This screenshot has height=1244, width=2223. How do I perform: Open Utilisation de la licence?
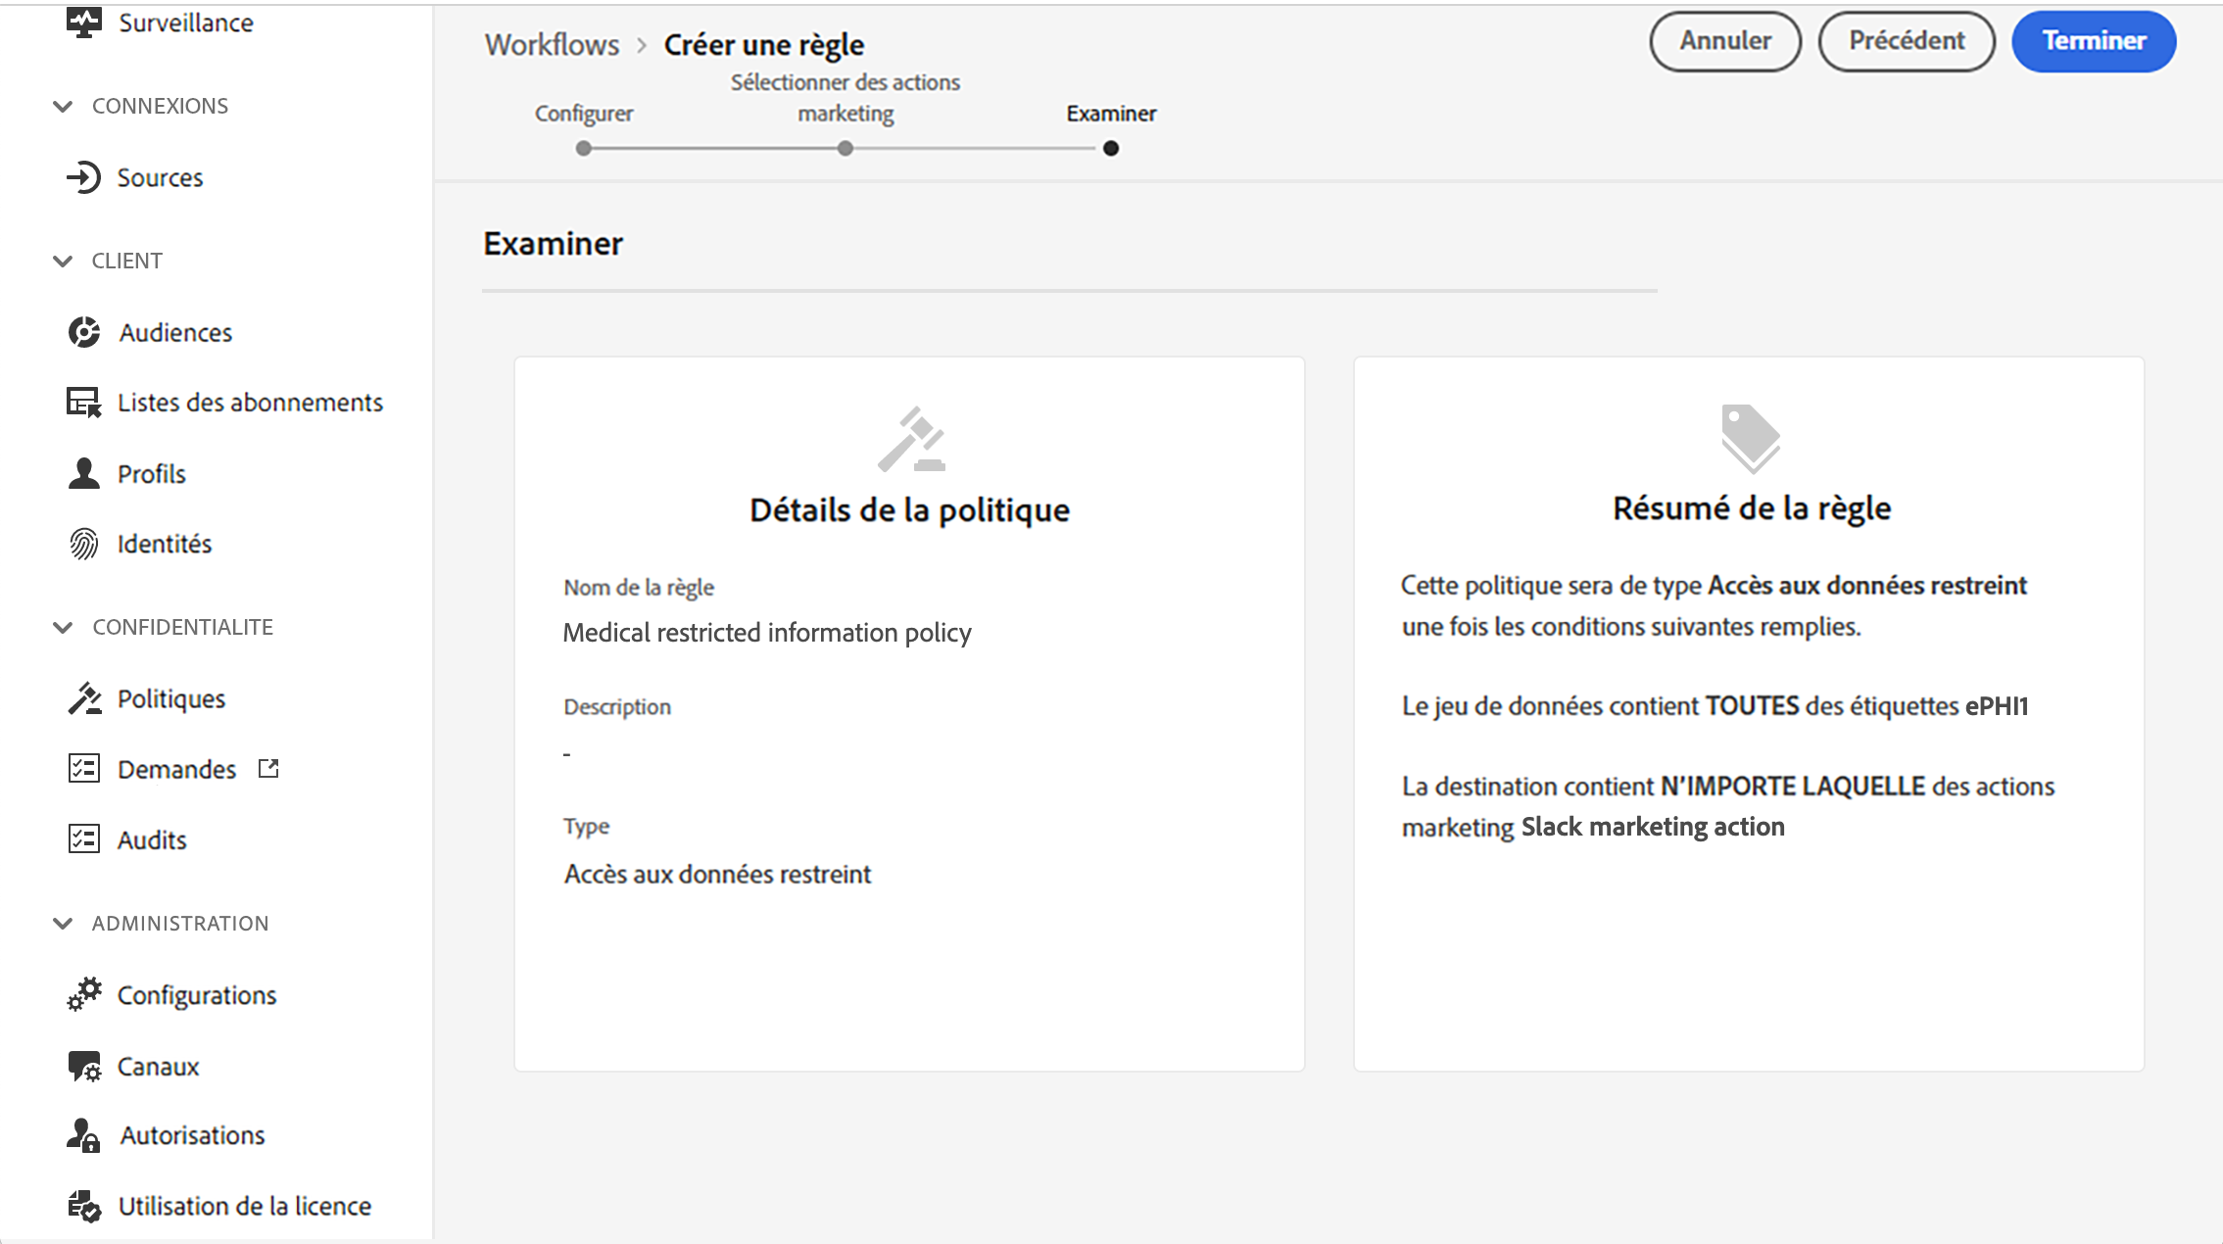coord(244,1206)
